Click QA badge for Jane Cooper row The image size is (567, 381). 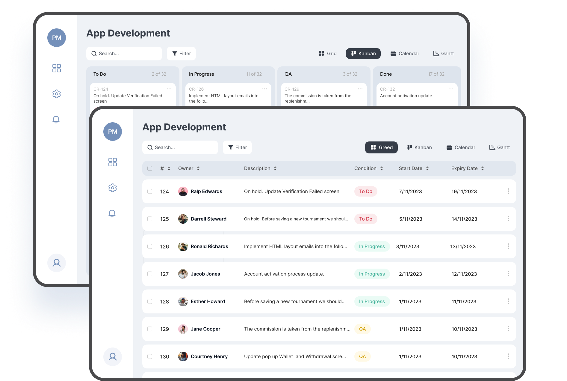point(362,329)
